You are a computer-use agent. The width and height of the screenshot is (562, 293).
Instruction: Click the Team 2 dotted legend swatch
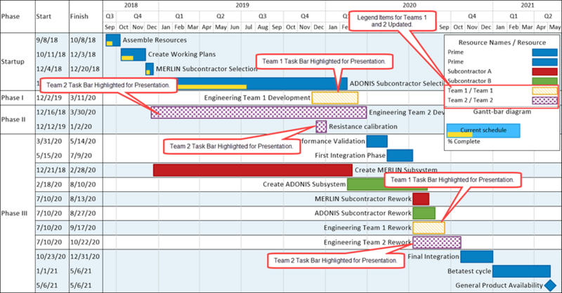(x=545, y=100)
